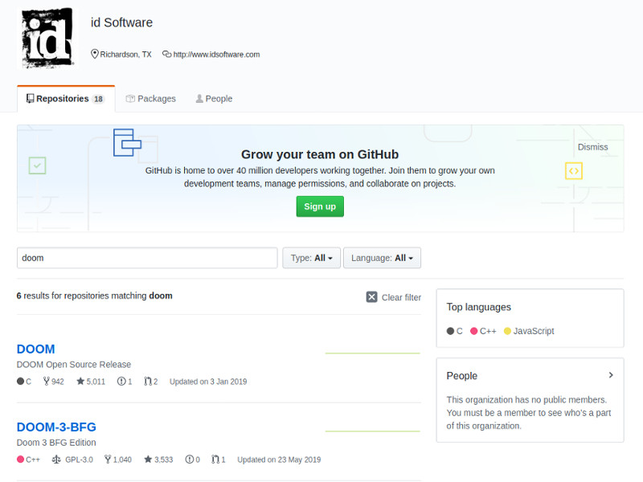Click the DOOM-3-BFG activity sparkline graph
The height and width of the screenshot is (482, 643).
tap(373, 431)
